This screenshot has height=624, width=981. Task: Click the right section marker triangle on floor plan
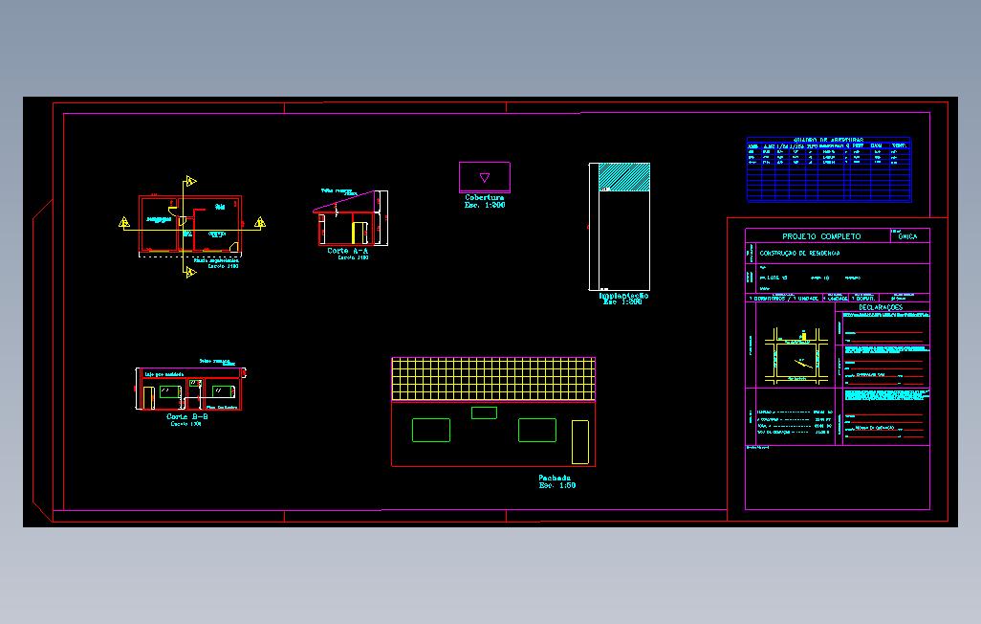click(260, 222)
